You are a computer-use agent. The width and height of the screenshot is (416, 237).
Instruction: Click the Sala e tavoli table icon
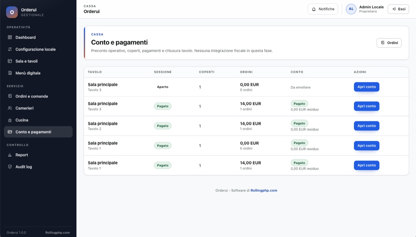point(10,61)
